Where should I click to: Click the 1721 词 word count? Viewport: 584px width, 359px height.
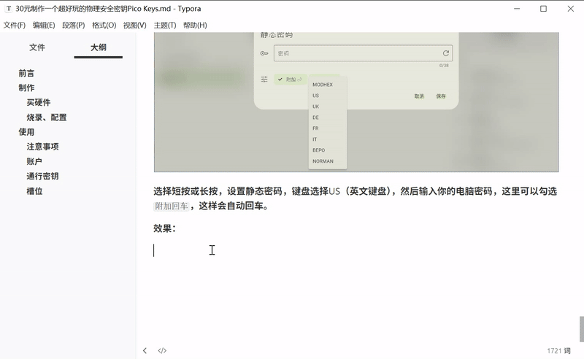coord(558,351)
